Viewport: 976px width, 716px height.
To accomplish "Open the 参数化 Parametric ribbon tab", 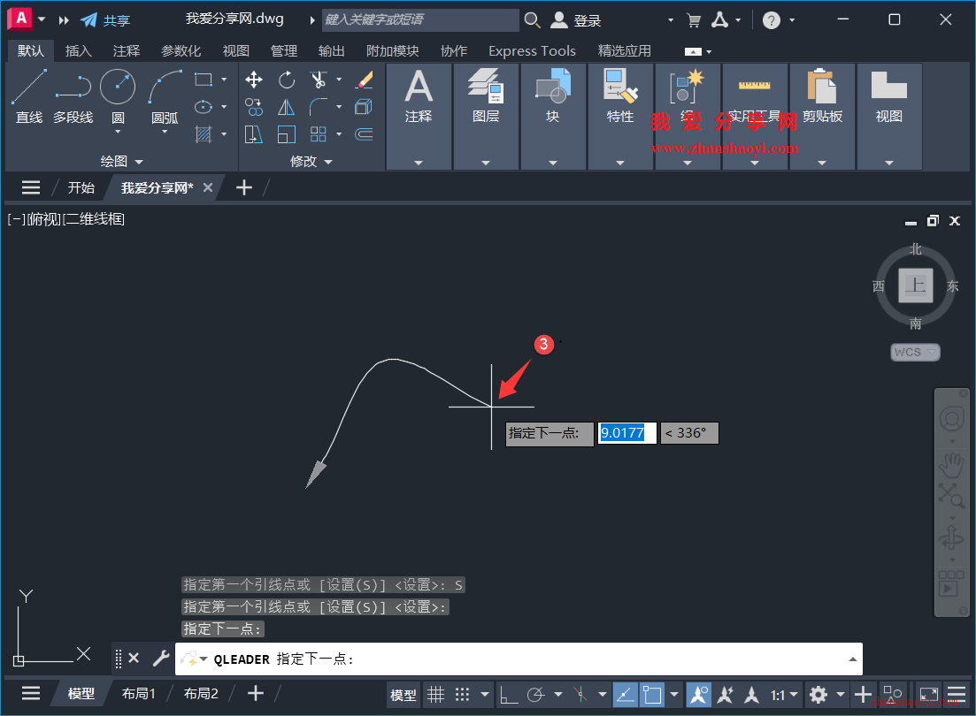I will pos(181,51).
